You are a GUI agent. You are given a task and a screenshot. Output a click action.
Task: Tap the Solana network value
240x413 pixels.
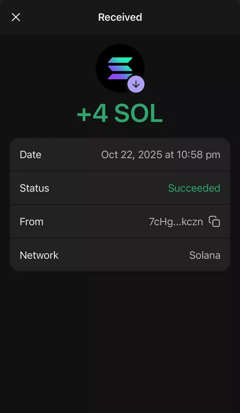205,255
